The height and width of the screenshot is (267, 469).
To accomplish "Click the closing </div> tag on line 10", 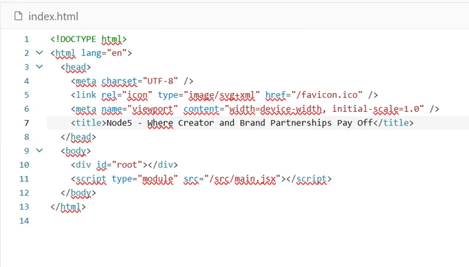I will coord(163,165).
